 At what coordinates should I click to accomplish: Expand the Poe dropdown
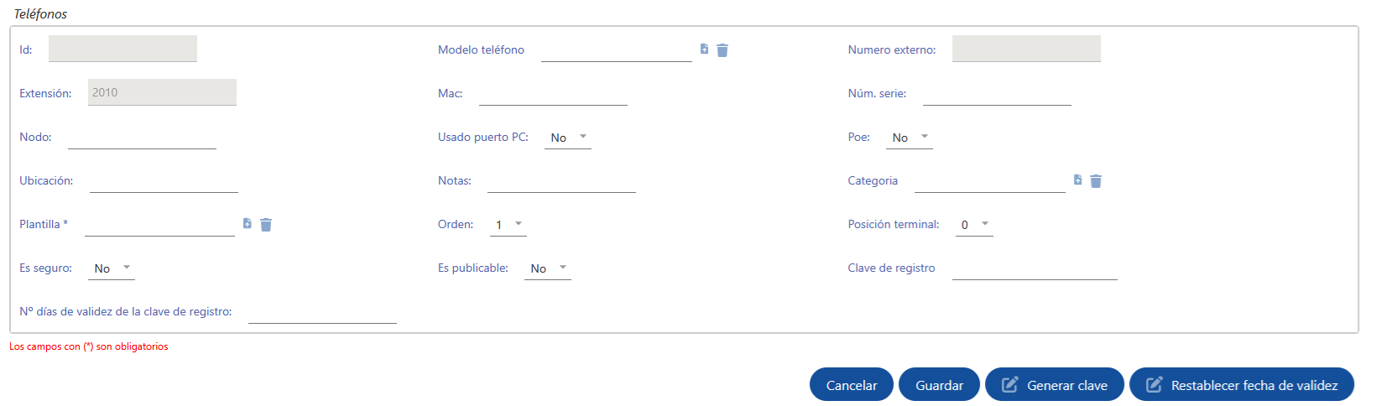click(910, 138)
